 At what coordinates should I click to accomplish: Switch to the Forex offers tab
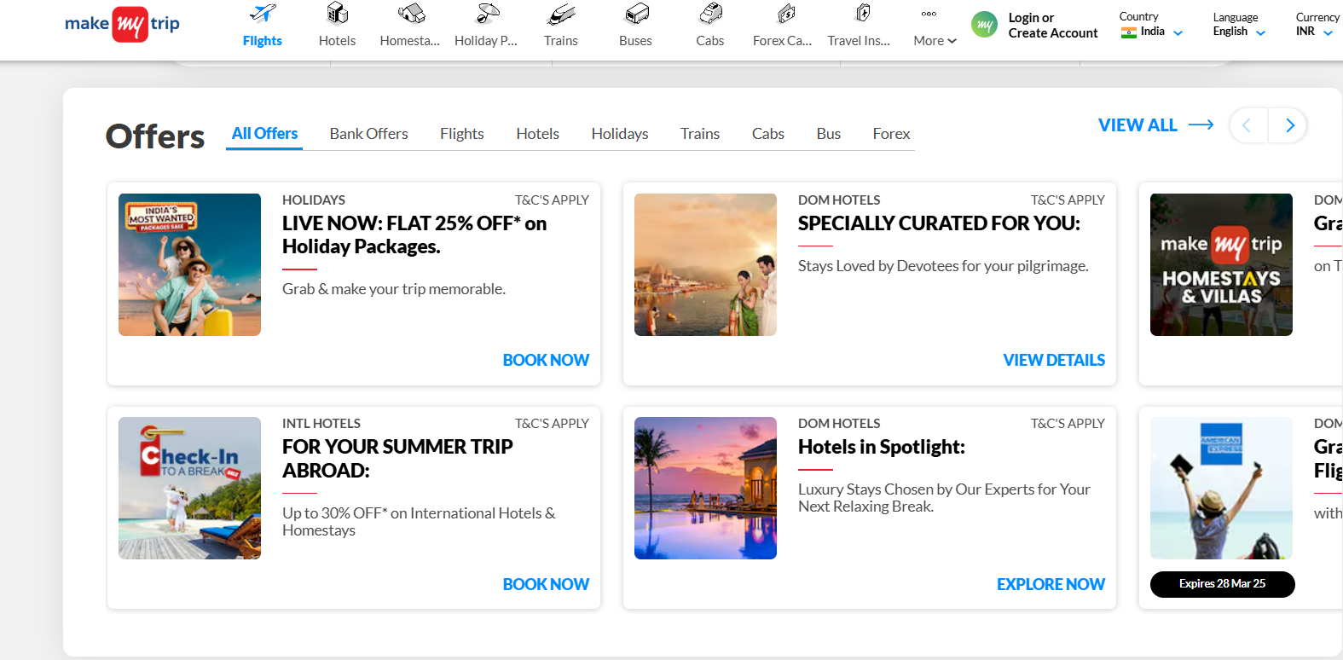pos(892,134)
